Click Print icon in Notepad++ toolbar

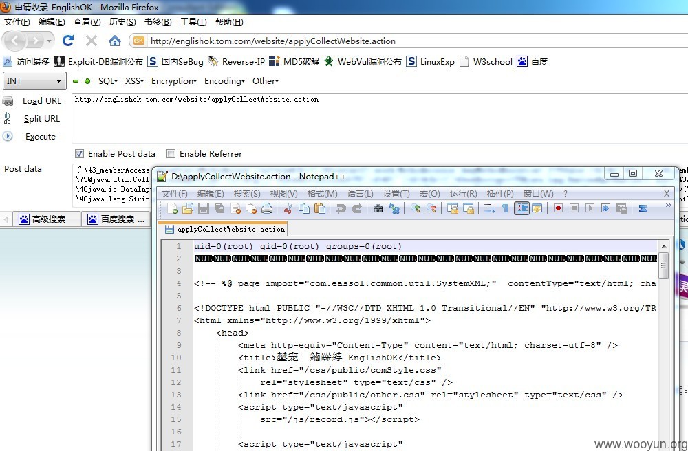click(267, 208)
